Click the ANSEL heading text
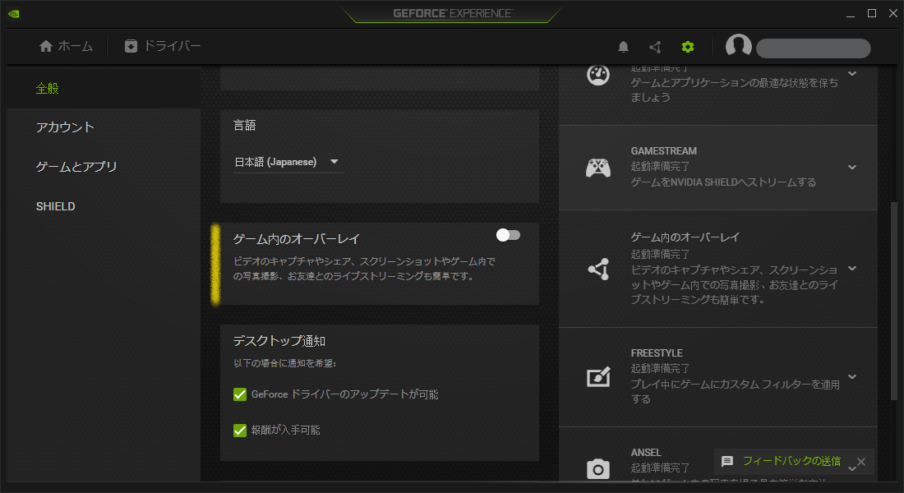 [646, 453]
